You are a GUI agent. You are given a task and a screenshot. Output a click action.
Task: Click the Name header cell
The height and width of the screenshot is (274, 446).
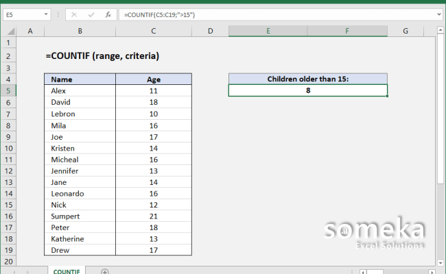click(80, 79)
